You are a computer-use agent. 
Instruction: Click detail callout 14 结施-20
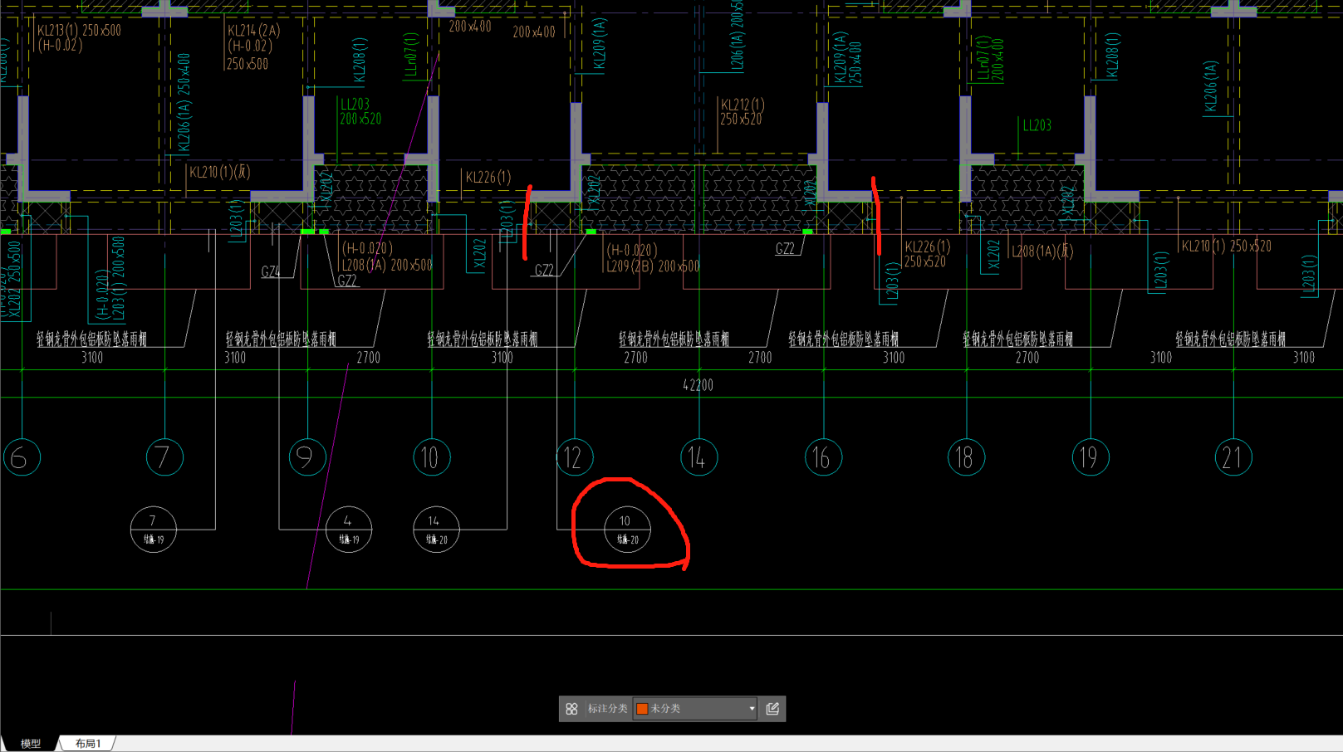coord(436,530)
